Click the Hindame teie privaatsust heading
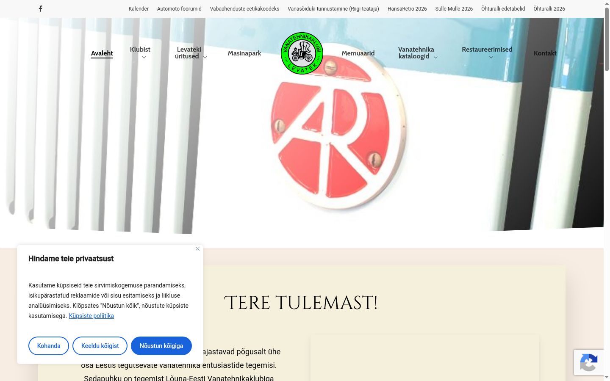The height and width of the screenshot is (381, 610). 71,259
